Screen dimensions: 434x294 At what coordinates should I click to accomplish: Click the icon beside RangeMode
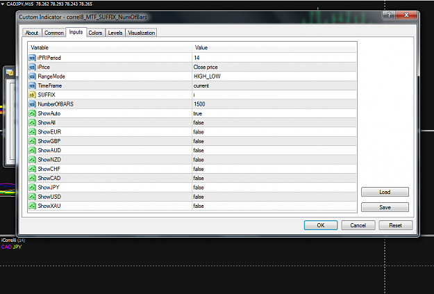pos(33,76)
